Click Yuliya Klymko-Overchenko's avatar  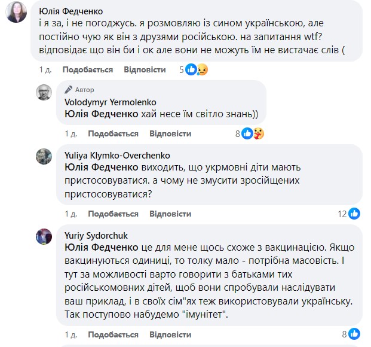coord(45,156)
